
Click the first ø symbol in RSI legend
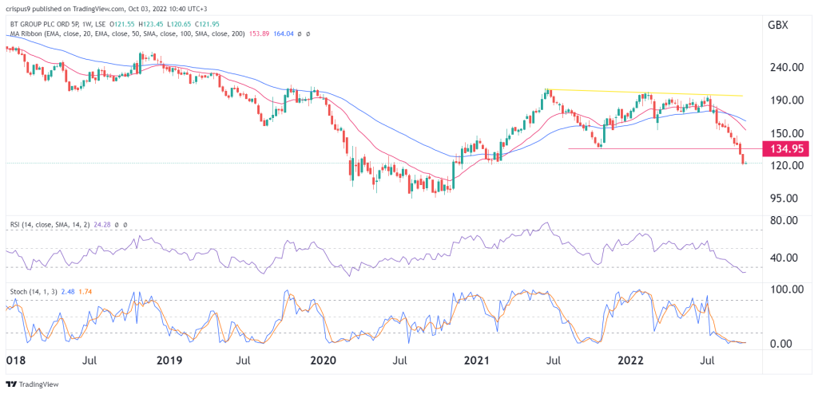(x=118, y=226)
